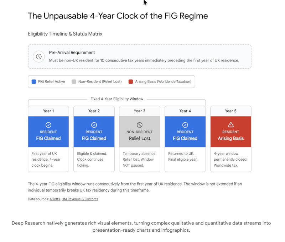Click the blue FIG Relief Active swatch
Screen dimensions: 285x242
click(34, 82)
